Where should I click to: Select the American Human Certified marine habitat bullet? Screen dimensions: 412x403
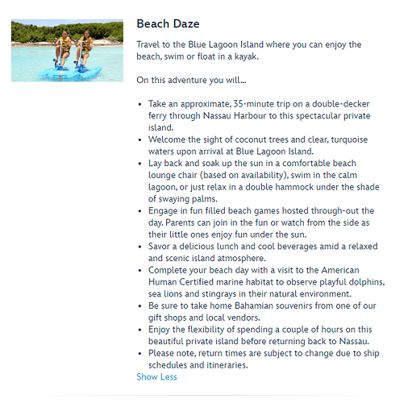[267, 282]
